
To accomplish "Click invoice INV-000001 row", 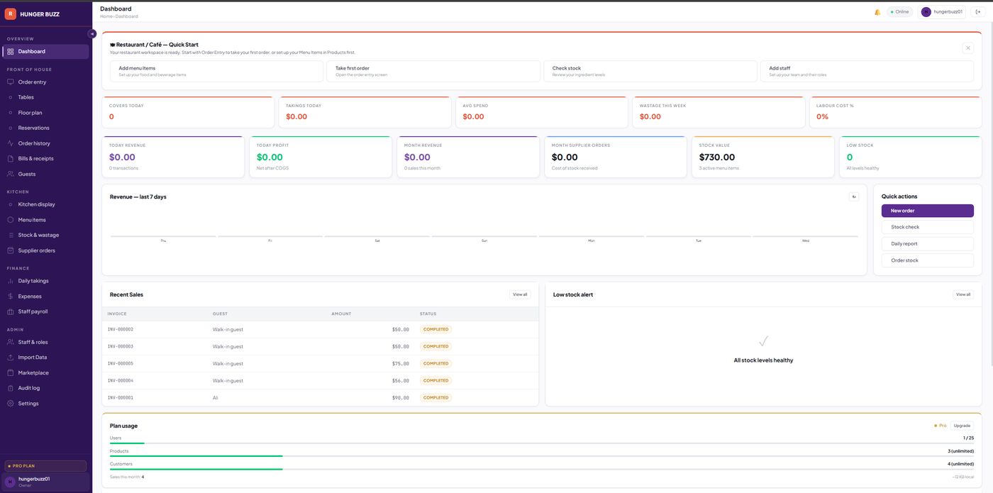I will [320, 397].
